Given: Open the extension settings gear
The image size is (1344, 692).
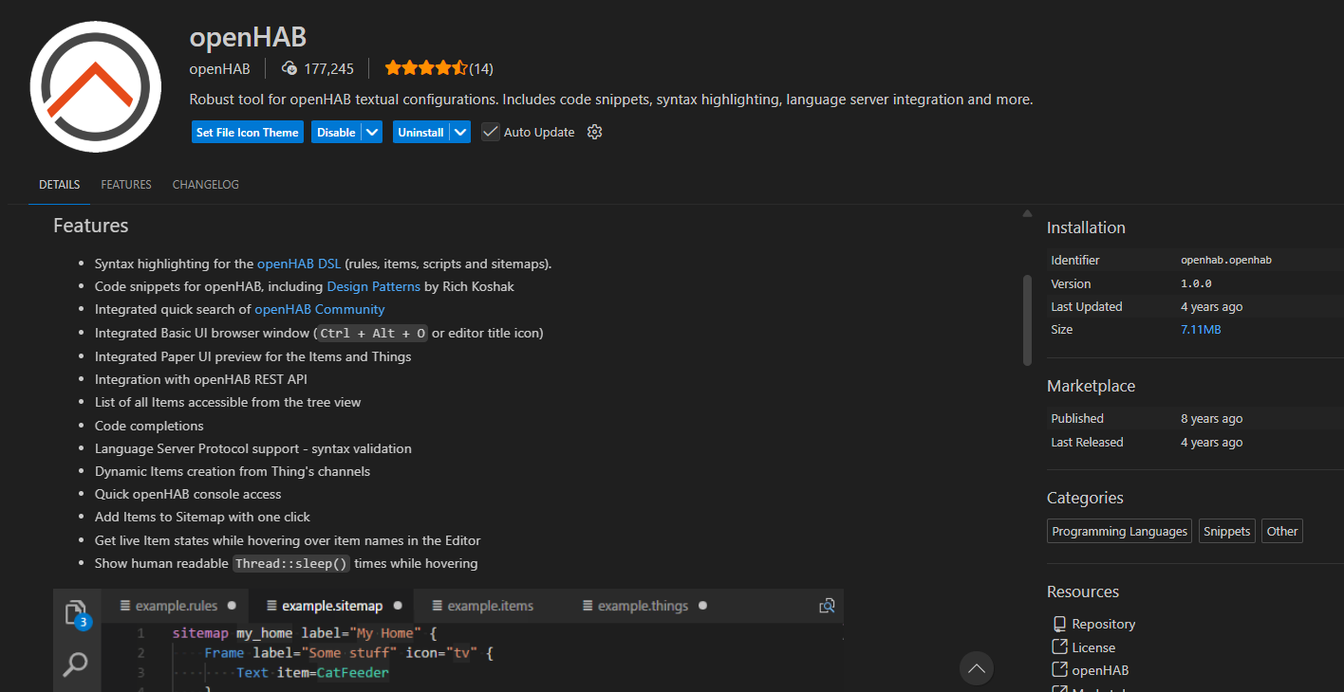Looking at the screenshot, I should pyautogui.click(x=595, y=132).
